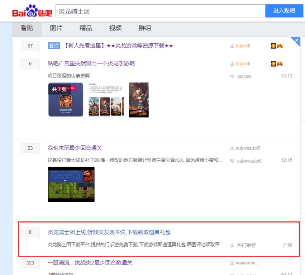Click the 进入贴吧 button
Image resolution: width=305 pixels, height=275 pixels.
pyautogui.click(x=284, y=11)
